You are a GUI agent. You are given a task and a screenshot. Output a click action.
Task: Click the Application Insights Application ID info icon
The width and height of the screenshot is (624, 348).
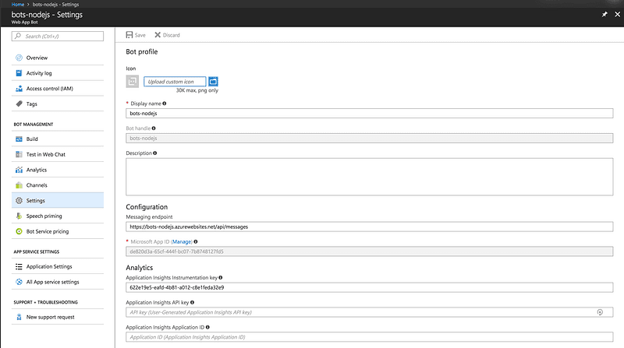click(207, 327)
